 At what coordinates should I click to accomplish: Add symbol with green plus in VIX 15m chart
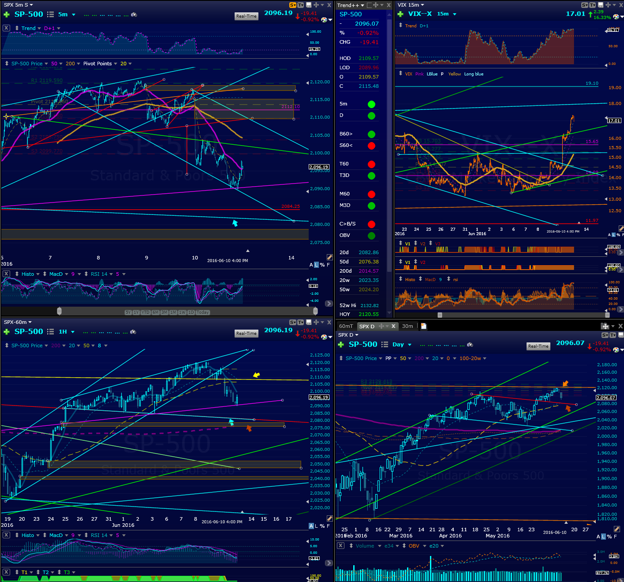[400, 14]
